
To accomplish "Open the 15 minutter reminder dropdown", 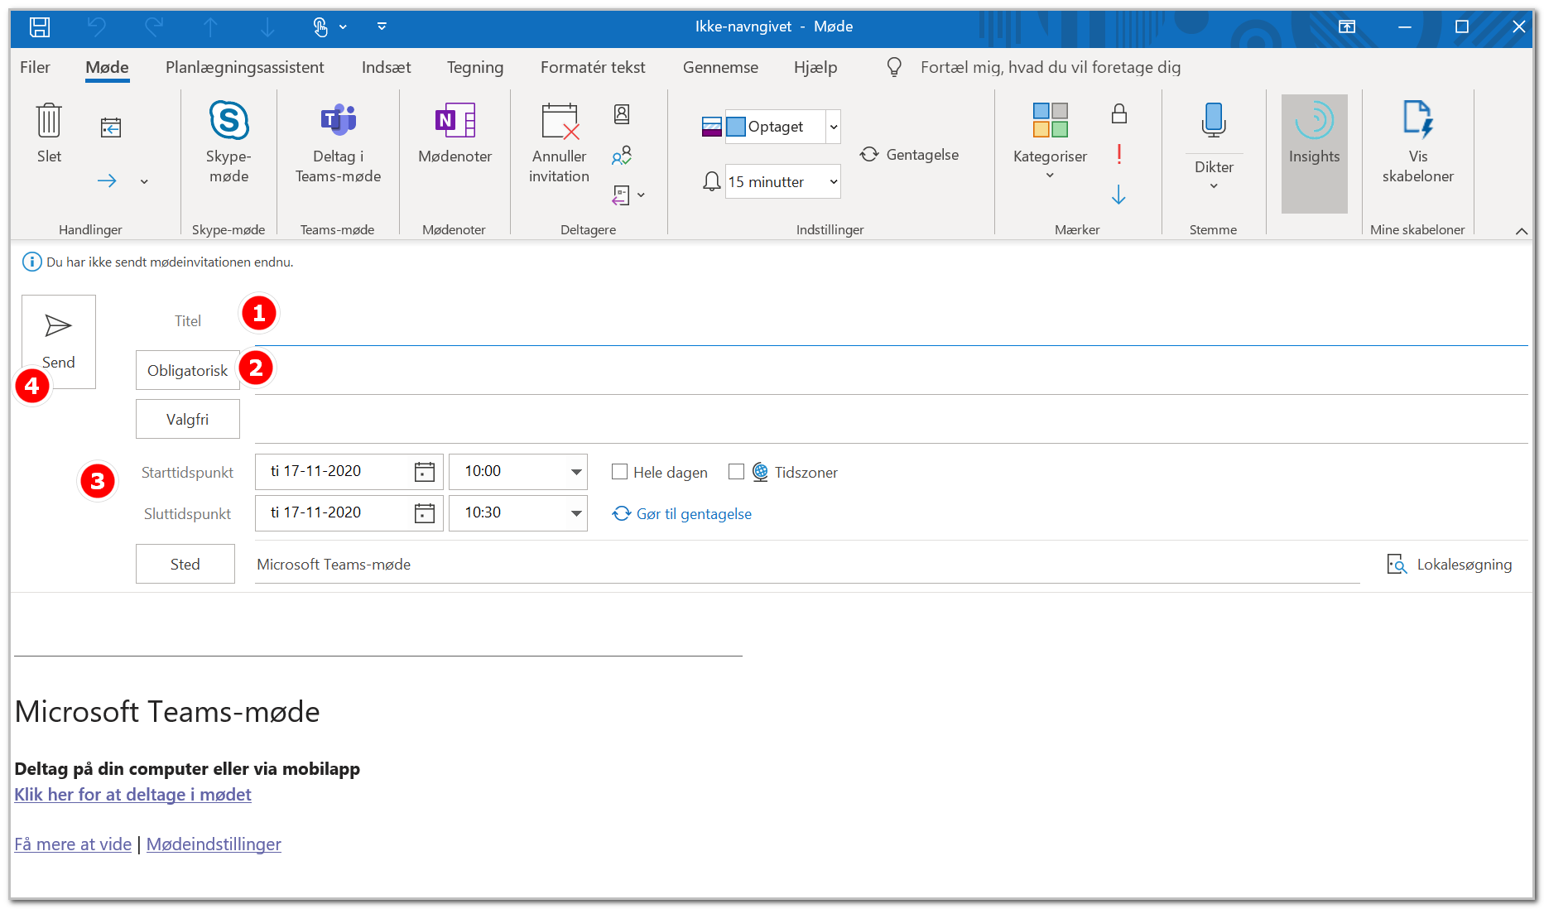I will pos(834,182).
